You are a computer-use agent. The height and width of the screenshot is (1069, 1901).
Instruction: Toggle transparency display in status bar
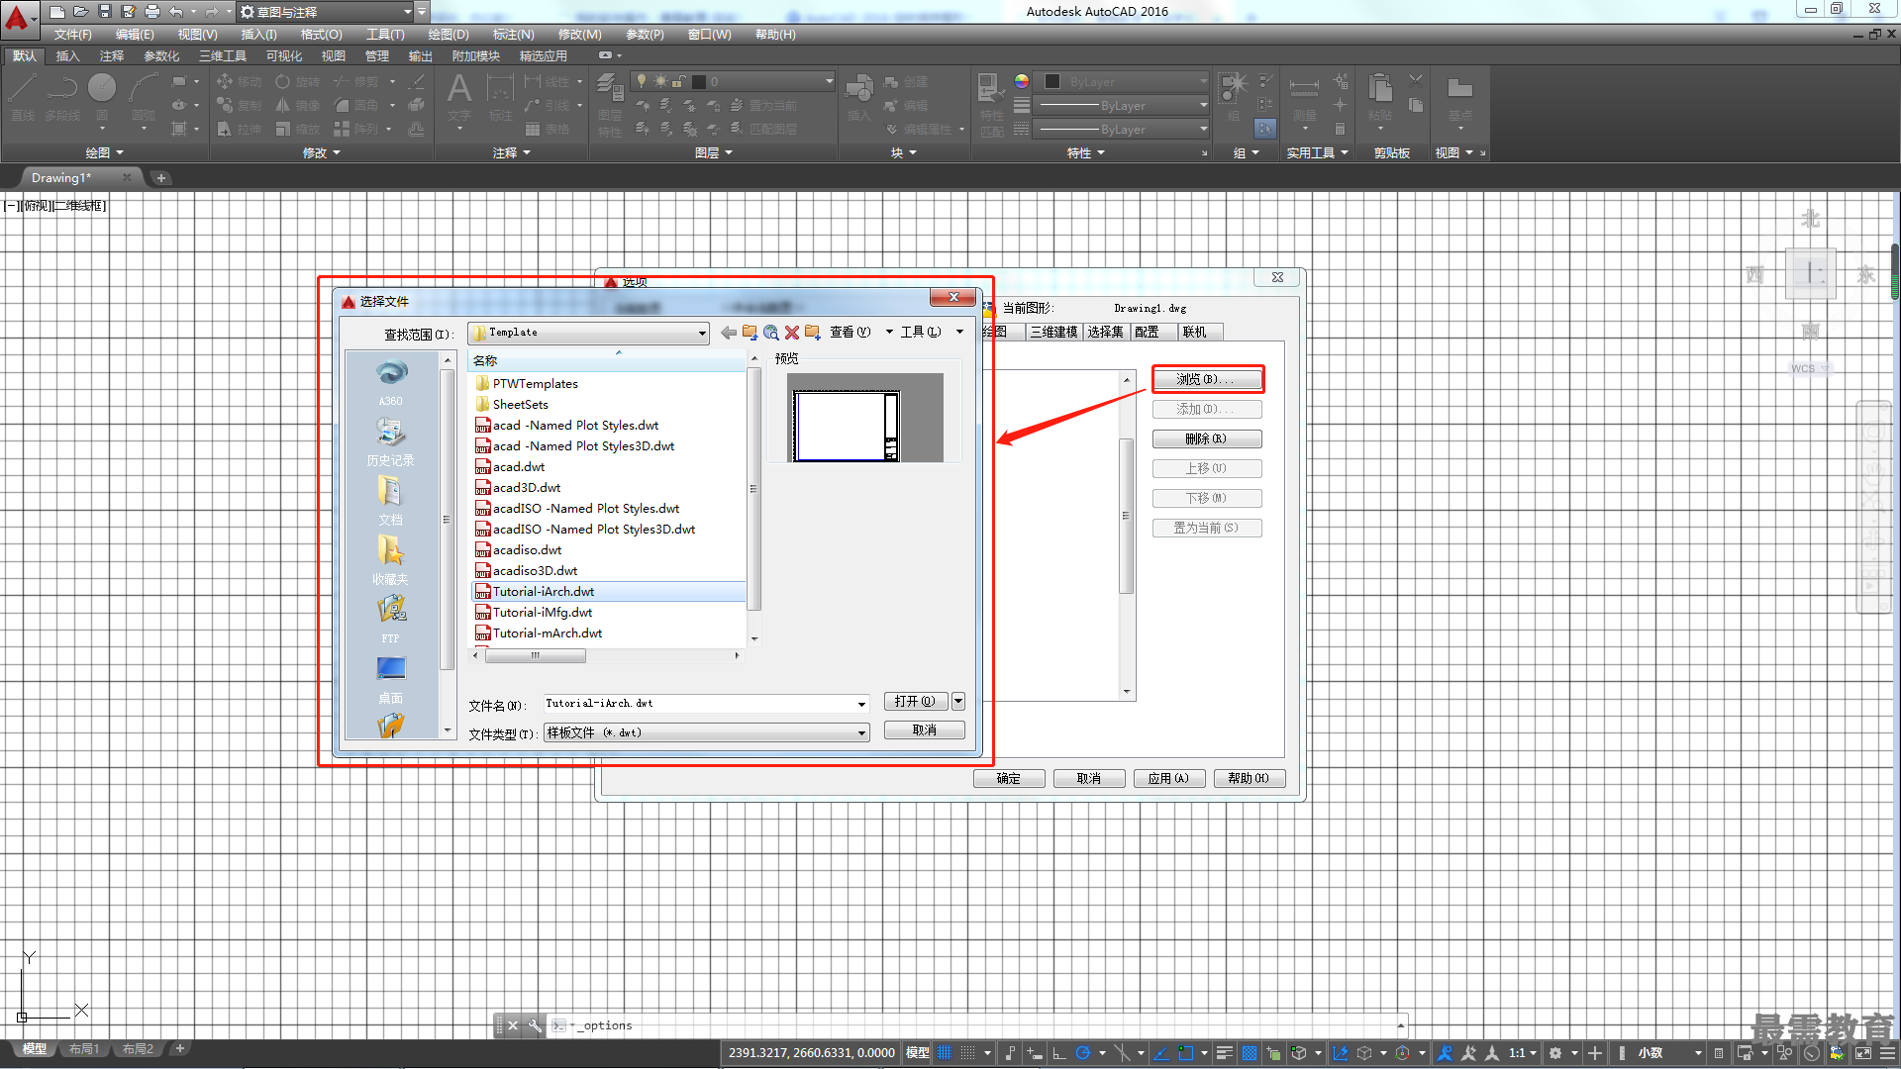(1250, 1053)
